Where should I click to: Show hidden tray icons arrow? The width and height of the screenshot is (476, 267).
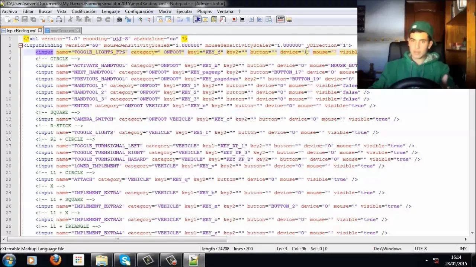tap(427, 260)
